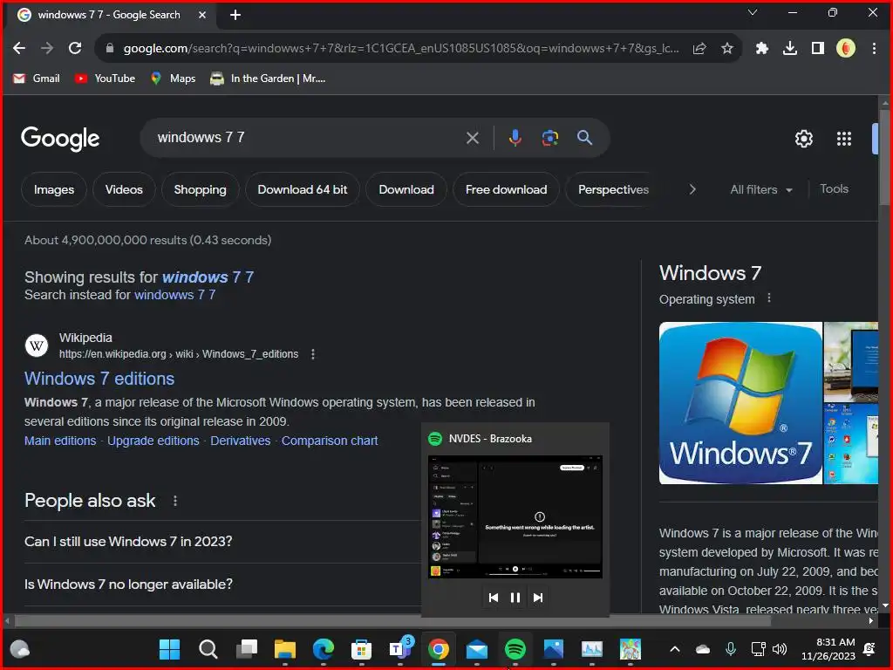Select the Perspectives filter chip

tap(613, 189)
